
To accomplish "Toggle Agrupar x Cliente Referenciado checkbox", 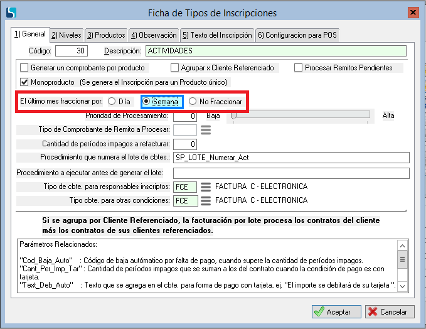I will coord(176,68).
